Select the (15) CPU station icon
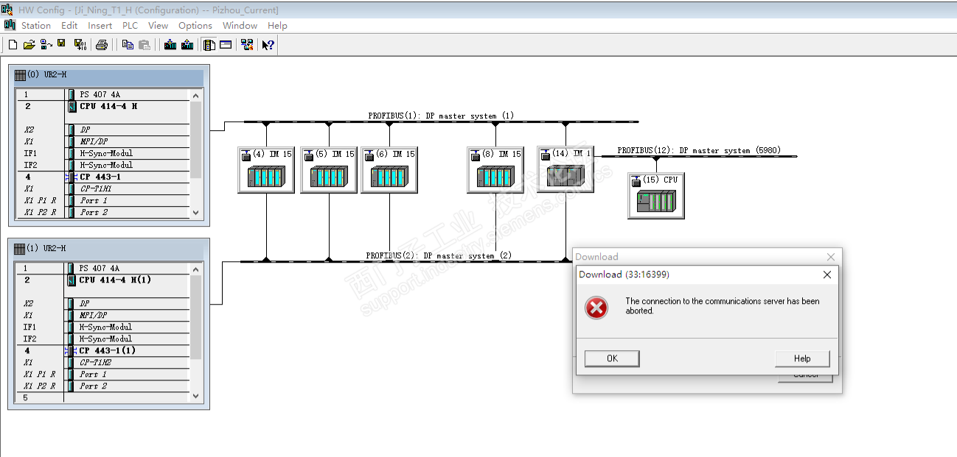 pyautogui.click(x=656, y=195)
